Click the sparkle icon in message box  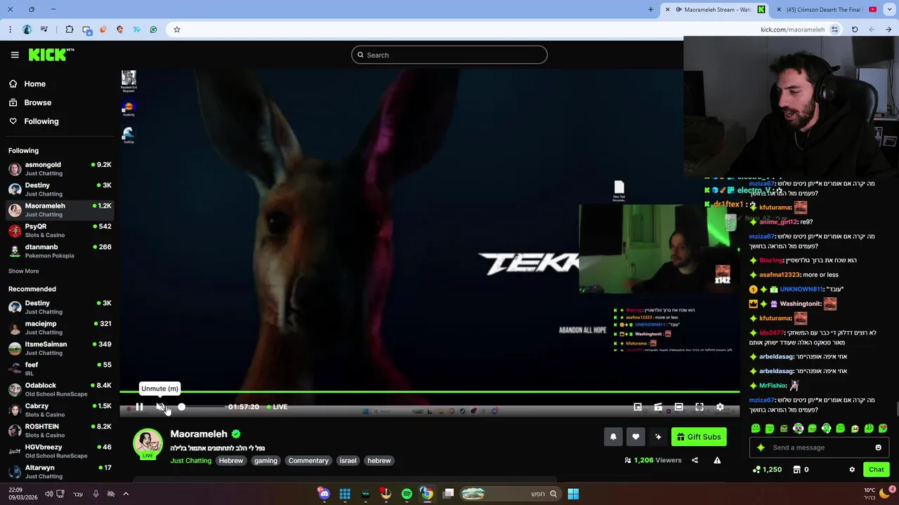pos(761,447)
